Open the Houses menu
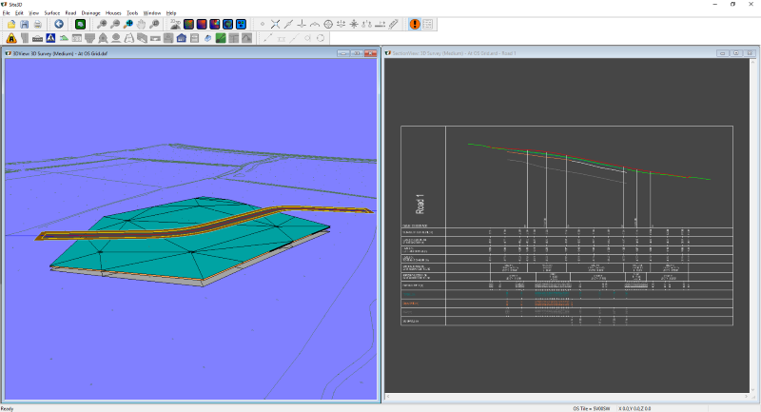761x412 pixels. pyautogui.click(x=113, y=12)
